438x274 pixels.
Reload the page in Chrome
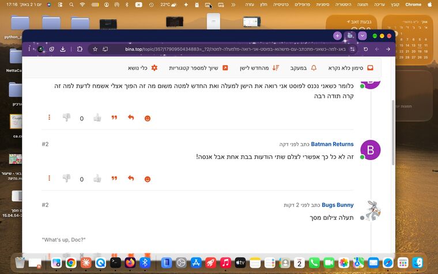click(x=365, y=49)
